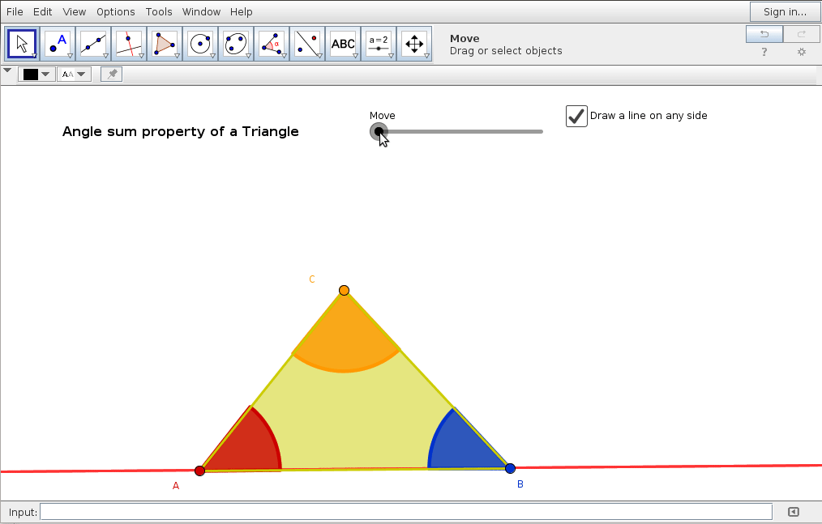
Task: Expand the Move tool's dropdown triangle
Action: point(34,56)
